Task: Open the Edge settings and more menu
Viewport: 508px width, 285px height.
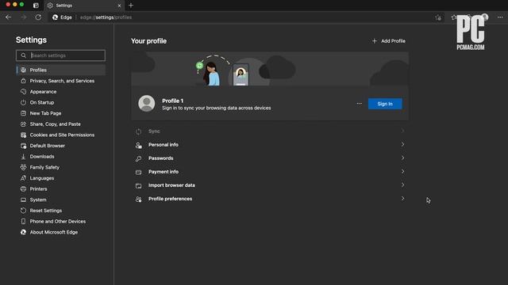Action: point(500,17)
